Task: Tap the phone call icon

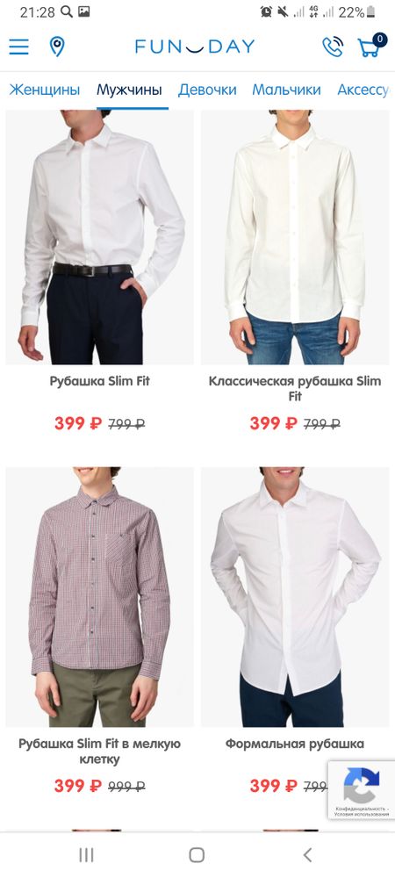Action: tap(333, 47)
